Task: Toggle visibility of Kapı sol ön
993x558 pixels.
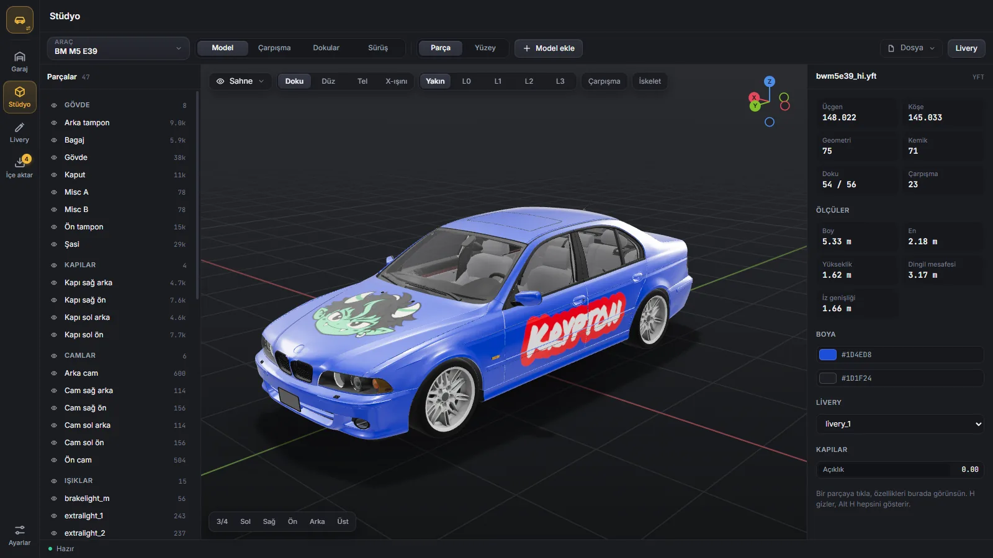Action: click(x=54, y=335)
